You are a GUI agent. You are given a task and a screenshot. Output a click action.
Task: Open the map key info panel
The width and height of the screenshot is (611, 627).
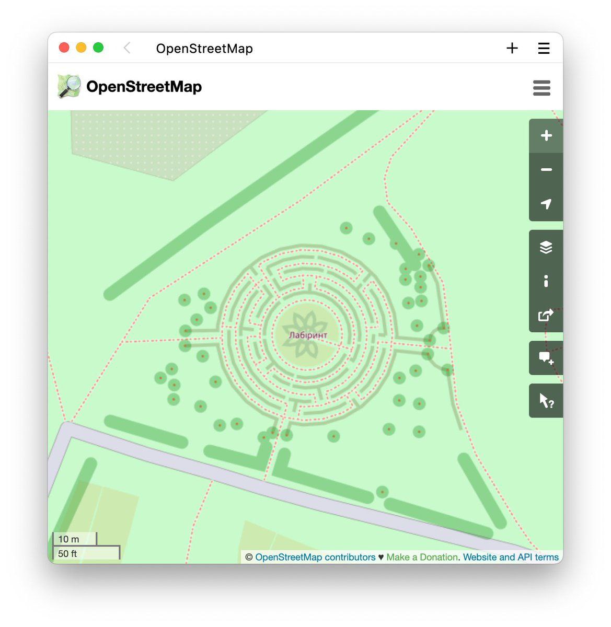tap(546, 281)
